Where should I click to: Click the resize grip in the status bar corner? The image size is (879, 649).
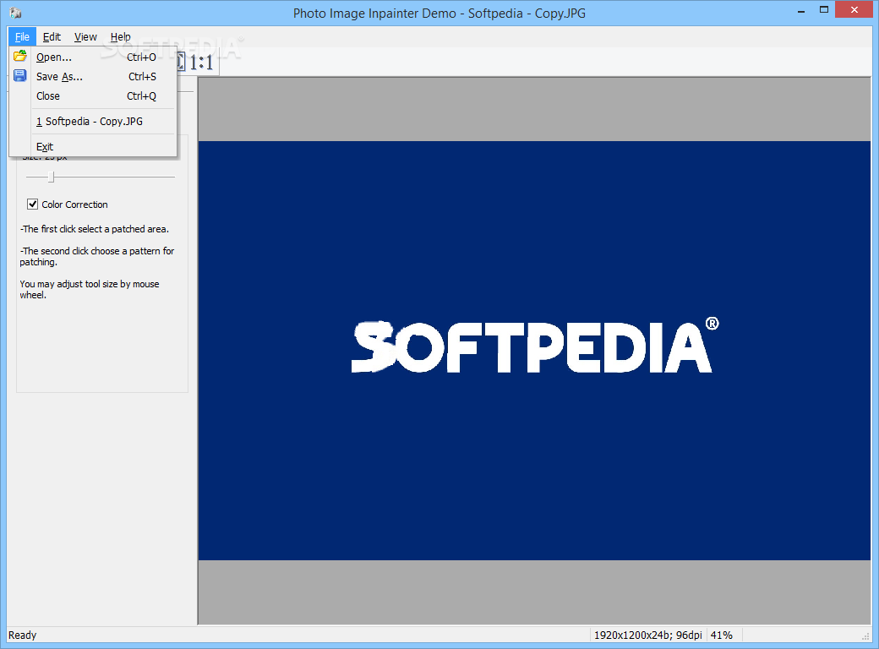[865, 636]
